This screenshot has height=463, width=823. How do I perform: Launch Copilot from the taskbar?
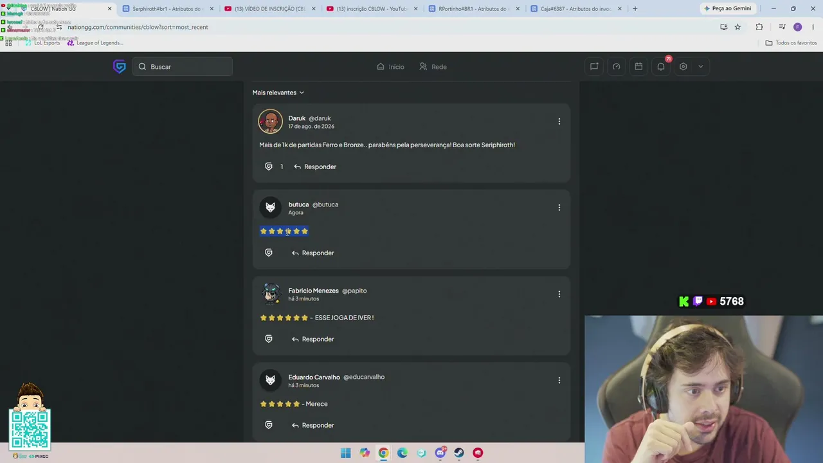[x=365, y=453]
